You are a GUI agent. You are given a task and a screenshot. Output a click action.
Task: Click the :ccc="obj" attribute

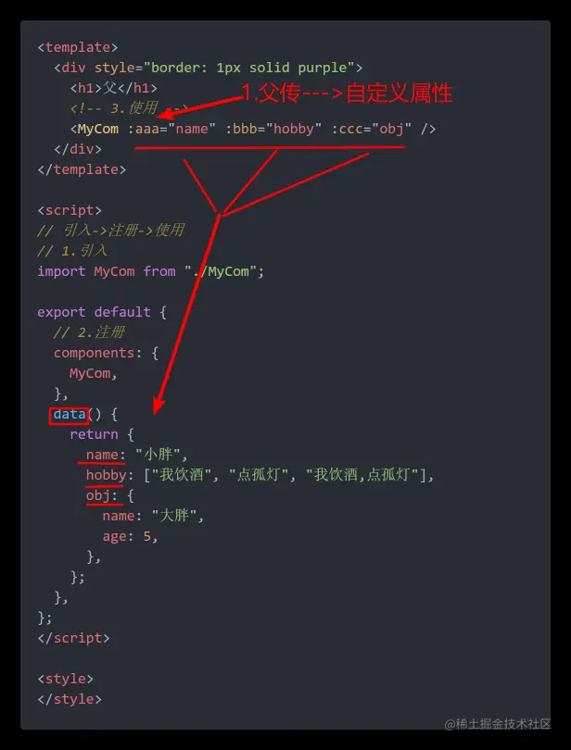click(372, 129)
